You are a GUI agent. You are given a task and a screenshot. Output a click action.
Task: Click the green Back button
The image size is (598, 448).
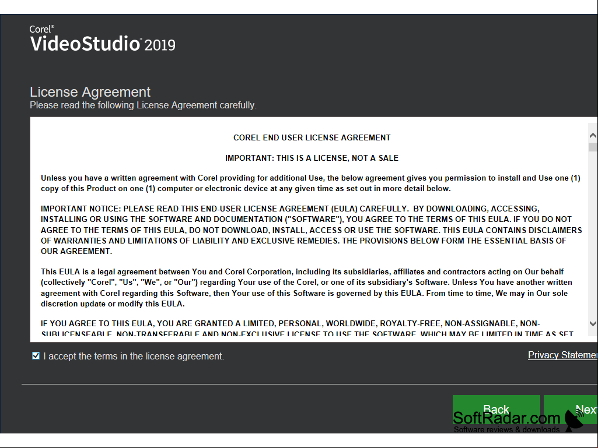(x=496, y=410)
